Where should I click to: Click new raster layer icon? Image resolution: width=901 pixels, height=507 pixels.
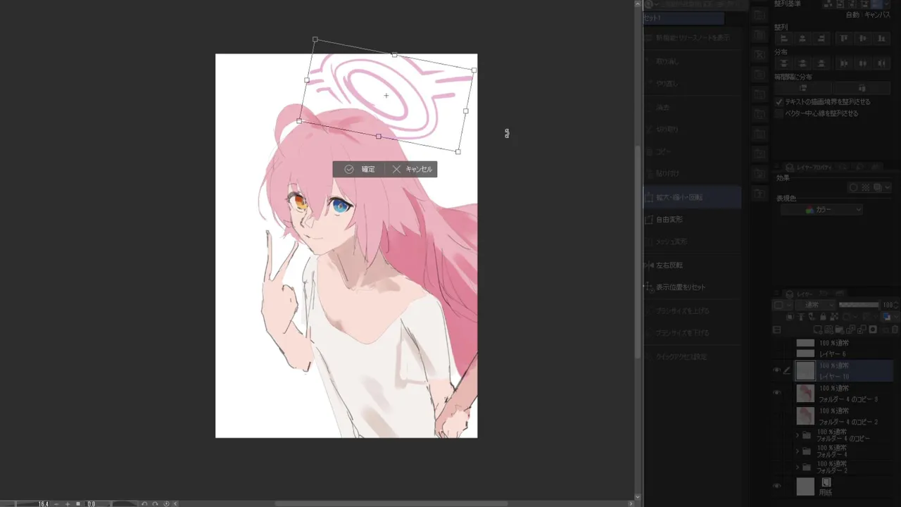tap(817, 329)
